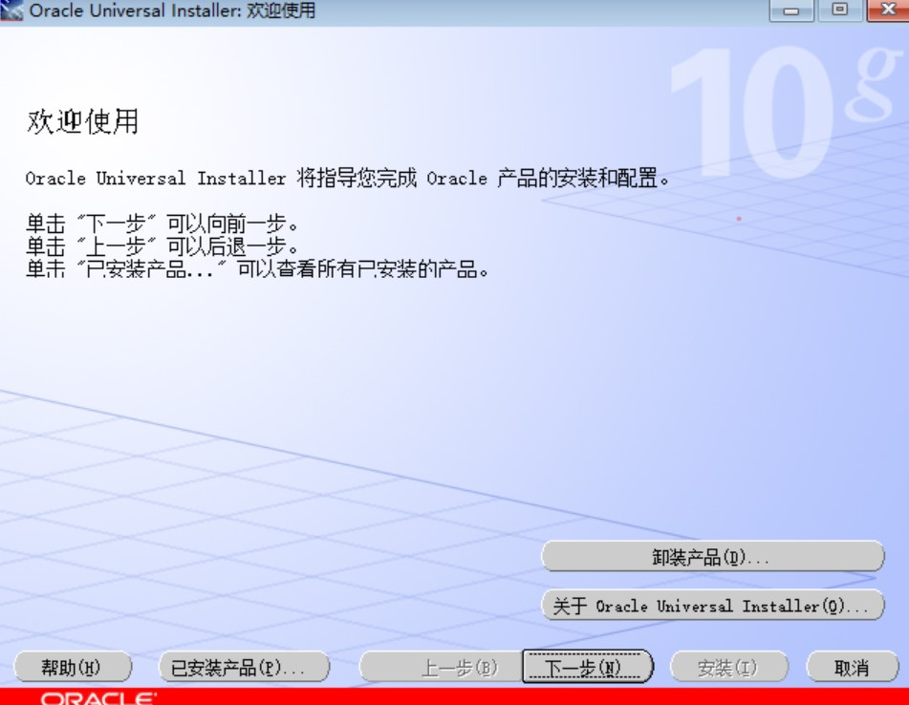Click the Oracle Universal Installer title bar icon

click(11, 11)
